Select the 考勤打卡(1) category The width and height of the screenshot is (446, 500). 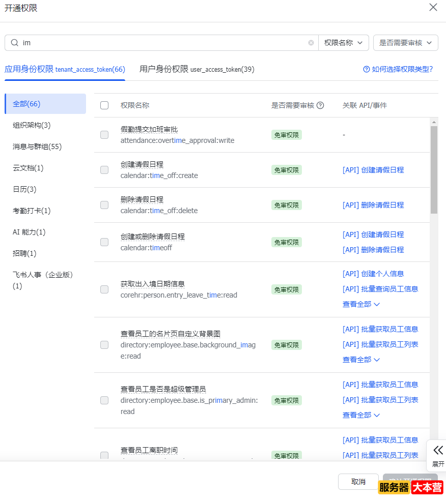[32, 211]
